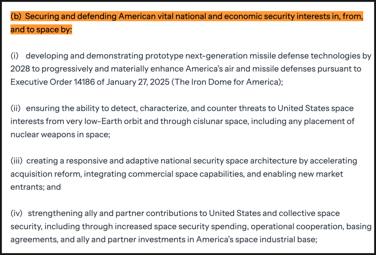Click the text "entrants; and"
This screenshot has width=376, height=255.
click(36, 187)
